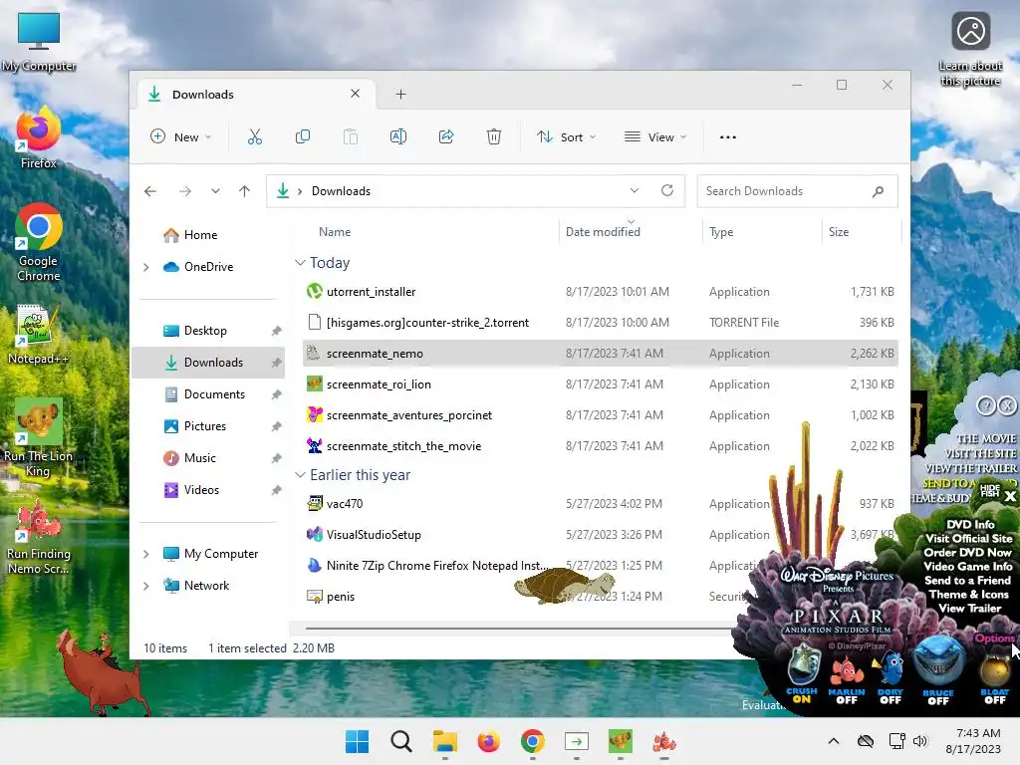Viewport: 1020px width, 765px height.
Task: Expand OneDrive in navigation pane
Action: [x=145, y=267]
